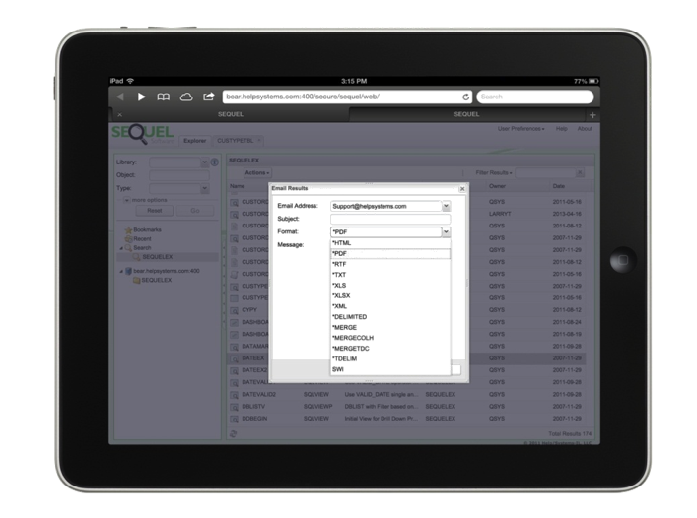Tap Safari forward arrow
This screenshot has width=697, height=518.
click(x=141, y=97)
